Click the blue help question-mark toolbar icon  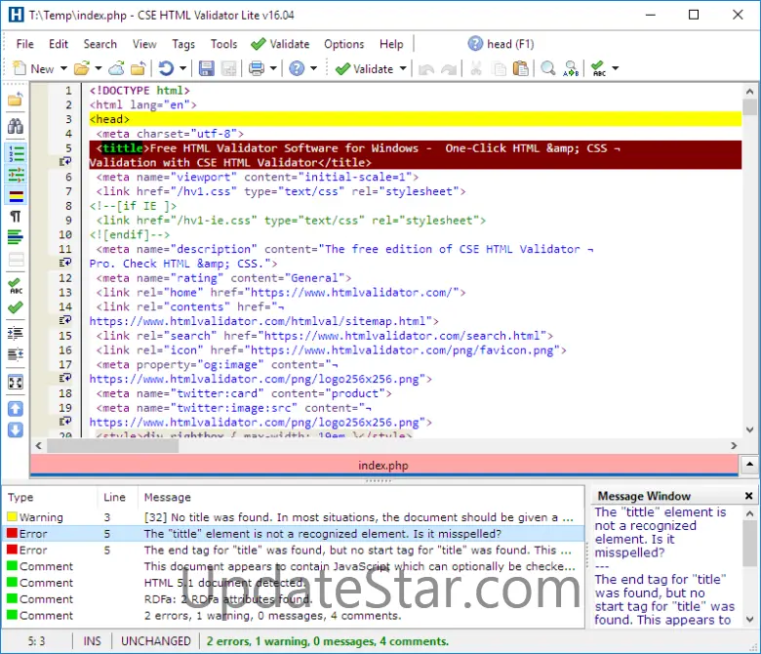pos(297,68)
